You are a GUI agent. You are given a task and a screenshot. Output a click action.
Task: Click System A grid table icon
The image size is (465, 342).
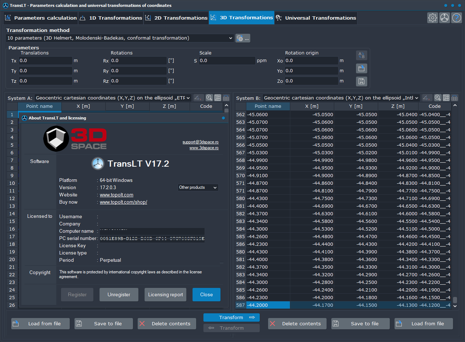[218, 98]
